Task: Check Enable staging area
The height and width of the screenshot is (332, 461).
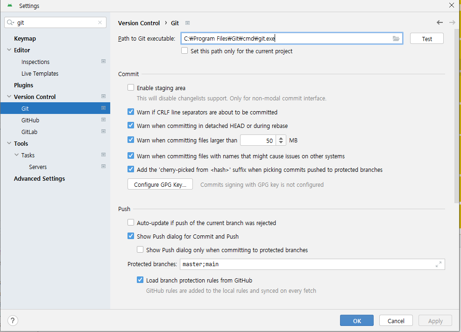Action: click(131, 88)
